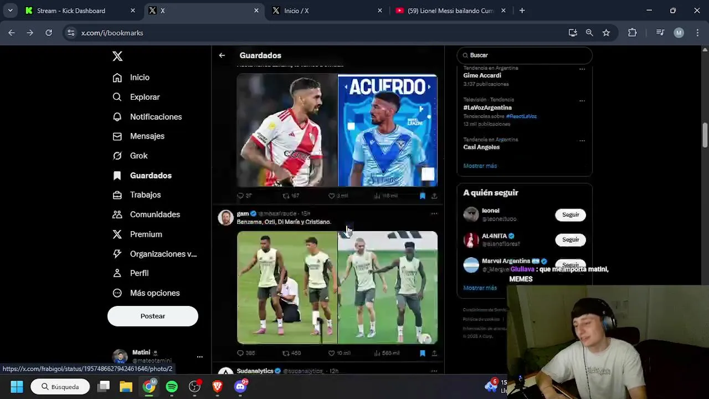
Task: Open #LaVozArgentina trend
Action: [487, 108]
